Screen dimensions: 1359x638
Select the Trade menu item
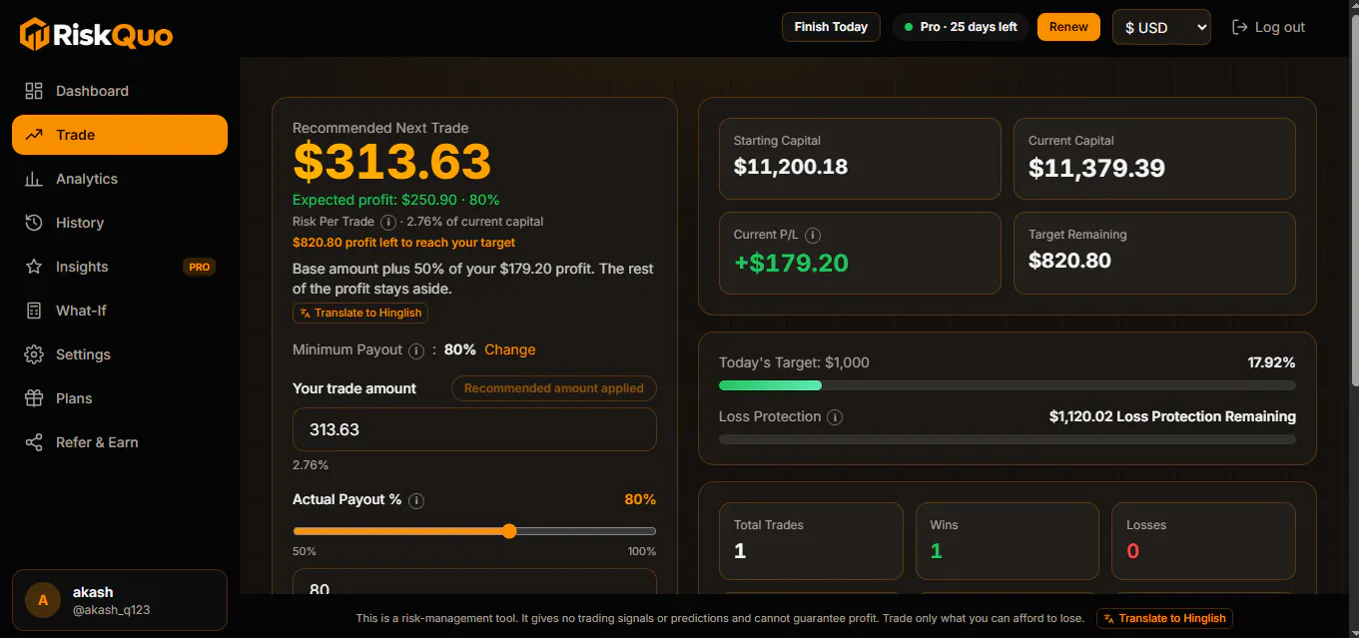pos(120,135)
